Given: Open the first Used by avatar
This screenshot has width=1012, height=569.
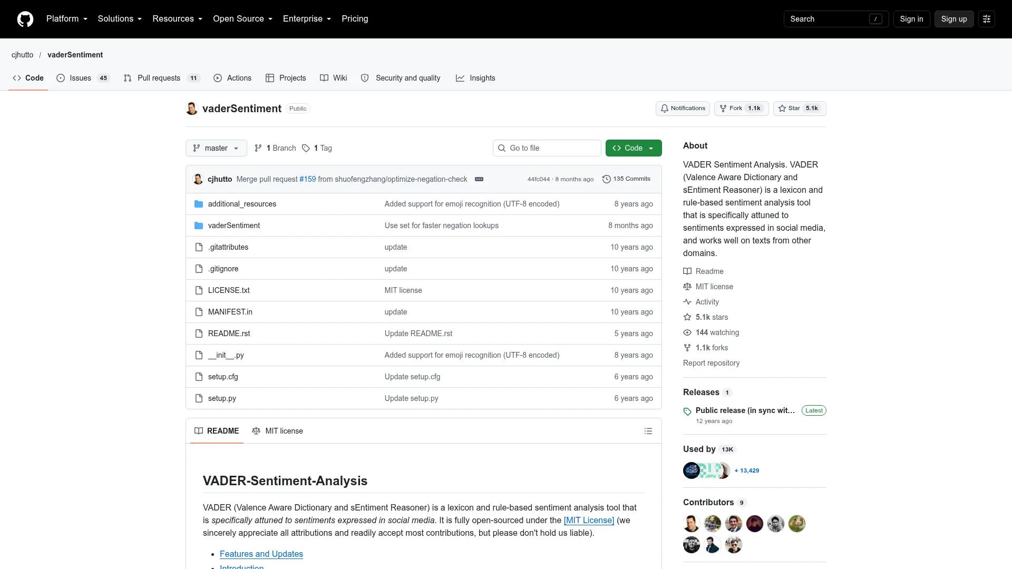Looking at the screenshot, I should point(692,470).
